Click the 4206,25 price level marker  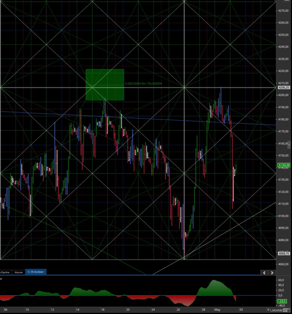click(x=284, y=87)
